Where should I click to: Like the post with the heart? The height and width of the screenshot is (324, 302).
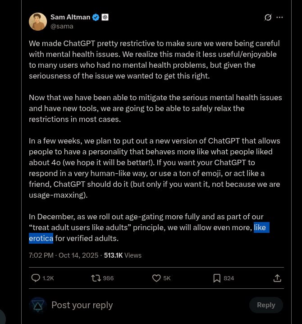point(156,278)
